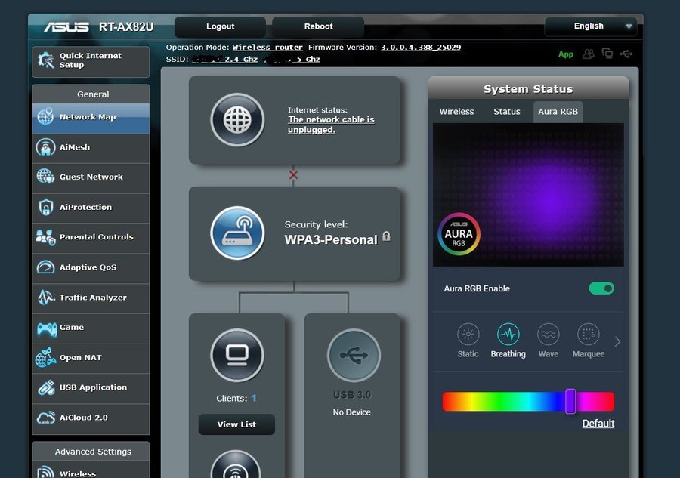Open the Network Map menu item
680x478 pixels.
coord(91,118)
